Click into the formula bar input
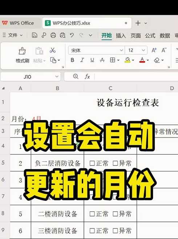 click(x=136, y=76)
